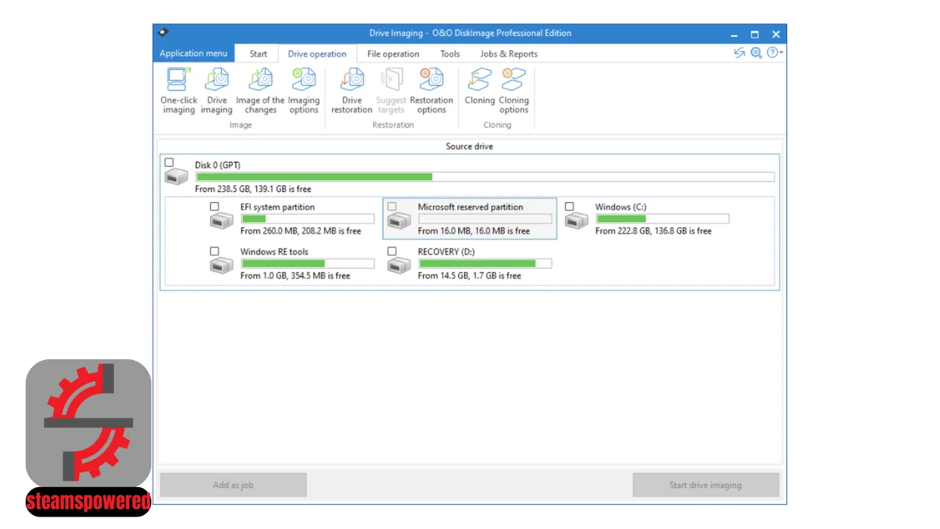Image resolution: width=940 pixels, height=529 pixels.
Task: Open Cloning options
Action: point(513,90)
